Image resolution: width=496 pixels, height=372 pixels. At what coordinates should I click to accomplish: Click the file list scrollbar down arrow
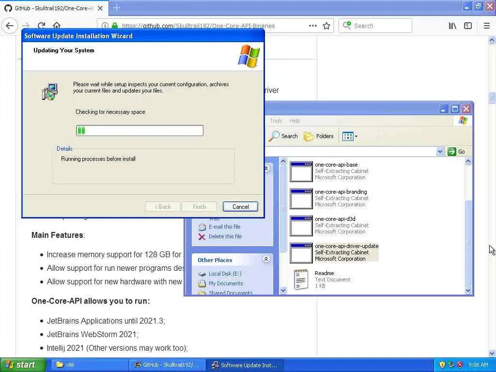(468, 290)
